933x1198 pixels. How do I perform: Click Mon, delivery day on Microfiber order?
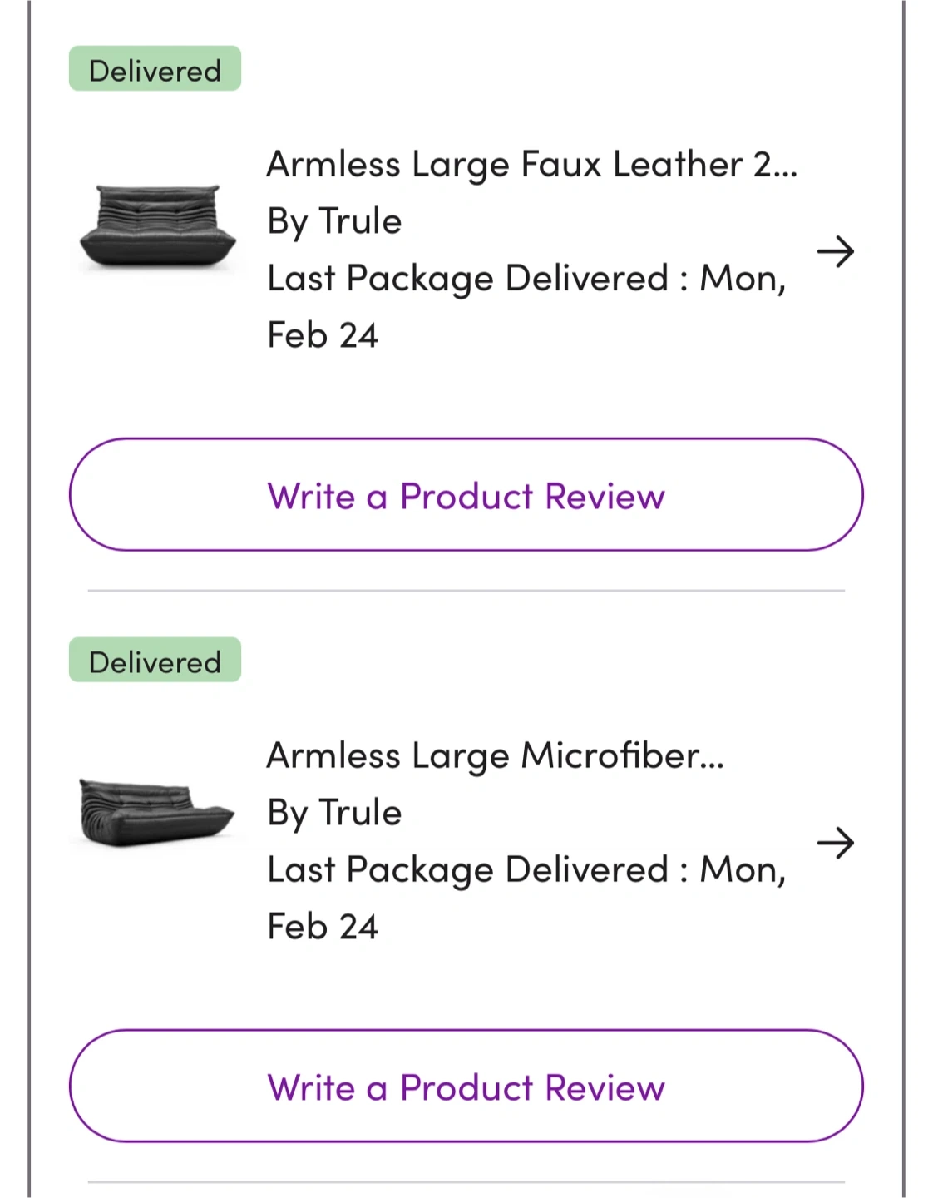[x=743, y=870]
